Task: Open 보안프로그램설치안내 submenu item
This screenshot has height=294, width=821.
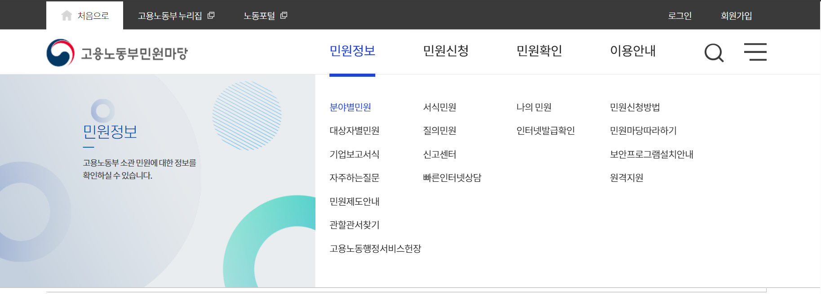Action: tap(652, 154)
